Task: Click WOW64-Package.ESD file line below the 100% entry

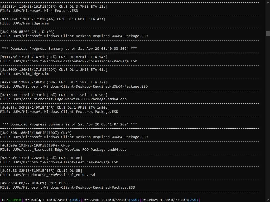Action: point(74,137)
